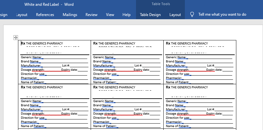Open the Review tab
This screenshot has height=130, width=263.
pos(91,15)
